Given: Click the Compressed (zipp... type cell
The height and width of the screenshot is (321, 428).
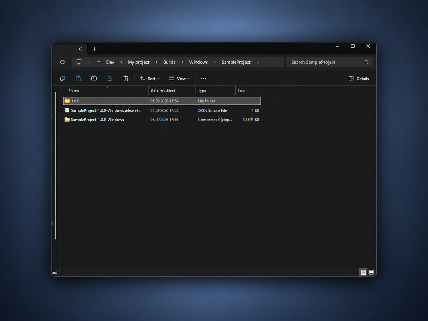Looking at the screenshot, I should coord(215,120).
